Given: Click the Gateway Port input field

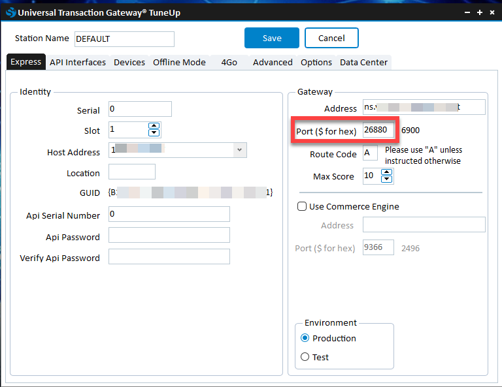Looking at the screenshot, I should tap(379, 130).
